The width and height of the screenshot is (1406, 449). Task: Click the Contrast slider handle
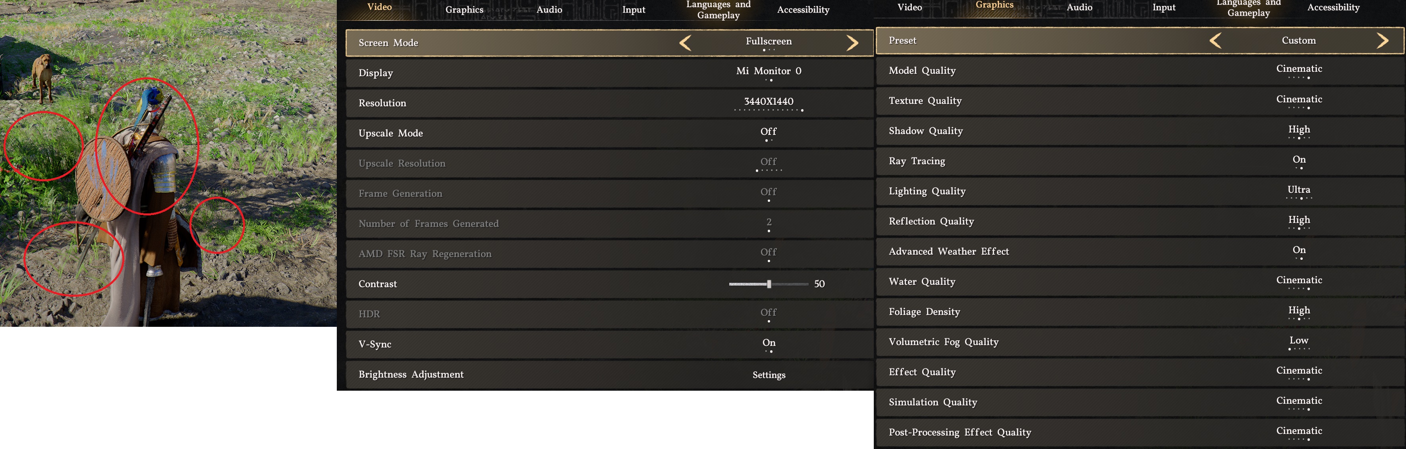(x=769, y=284)
